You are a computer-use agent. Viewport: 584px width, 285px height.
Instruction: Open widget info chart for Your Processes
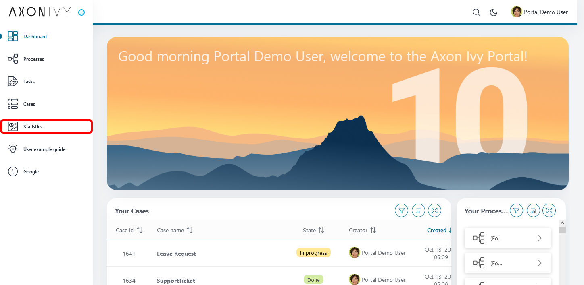coord(533,210)
